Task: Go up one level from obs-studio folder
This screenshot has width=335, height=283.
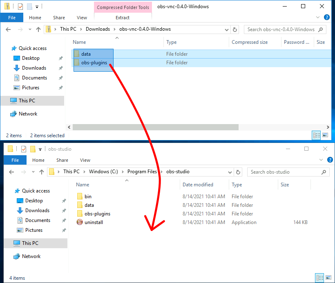Action: point(42,172)
